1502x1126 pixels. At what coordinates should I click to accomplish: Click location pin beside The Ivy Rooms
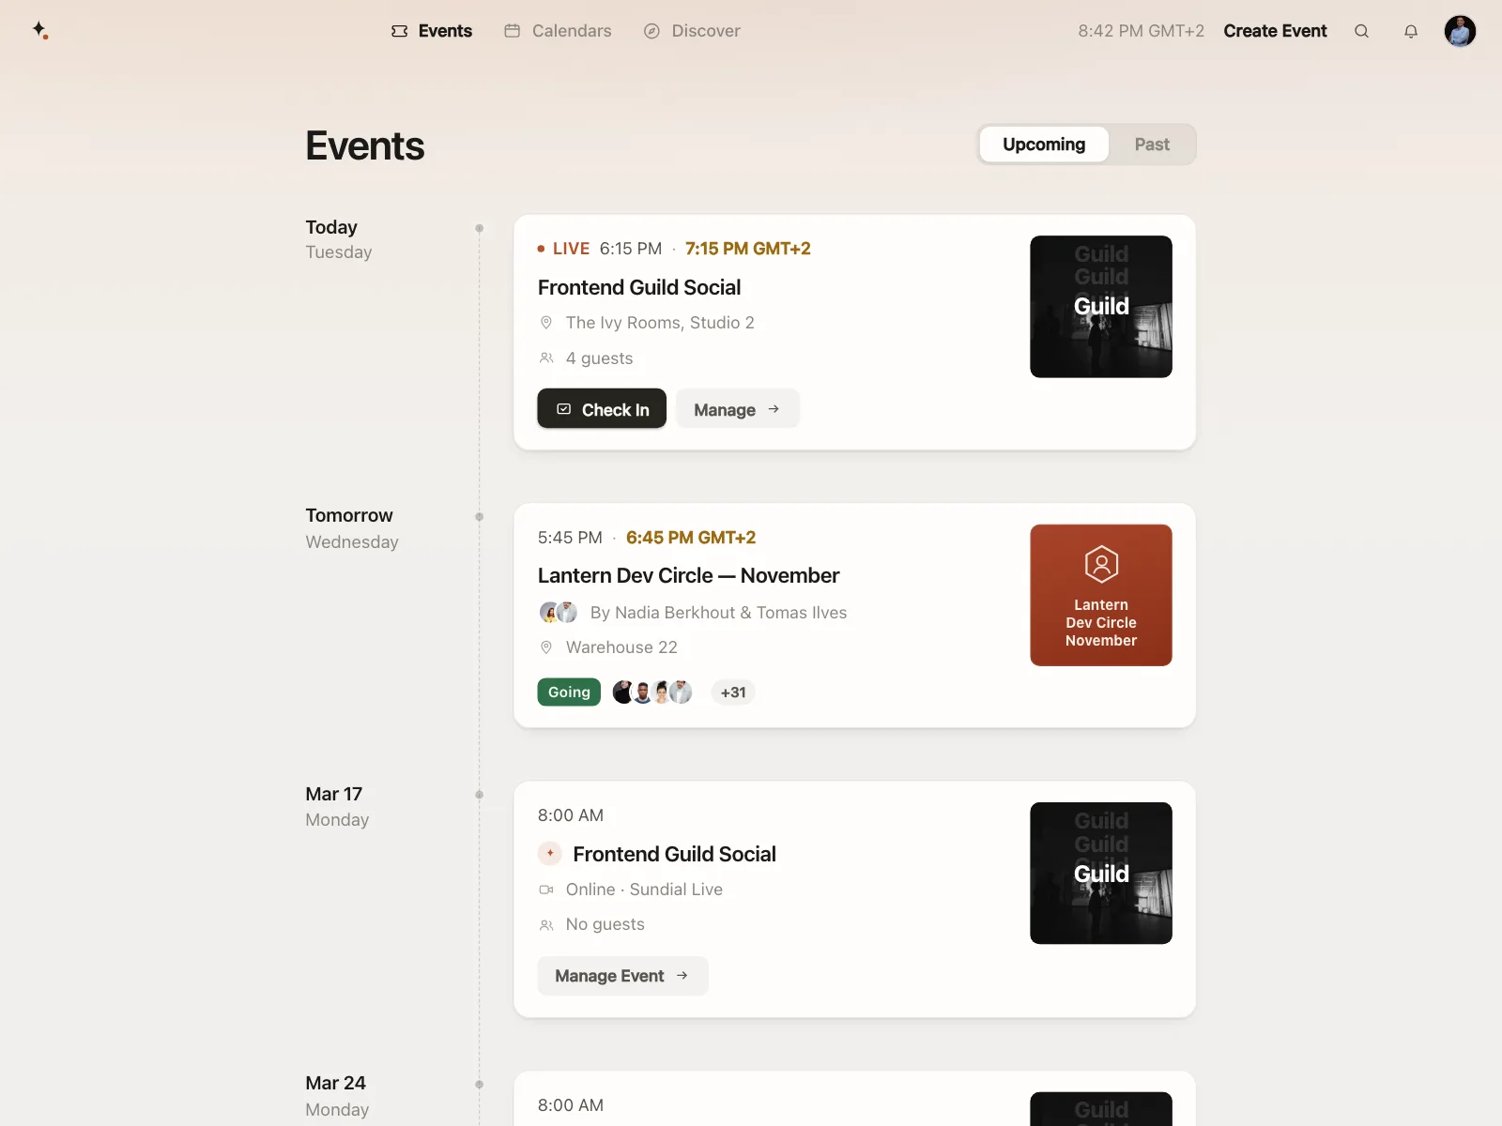pyautogui.click(x=546, y=323)
